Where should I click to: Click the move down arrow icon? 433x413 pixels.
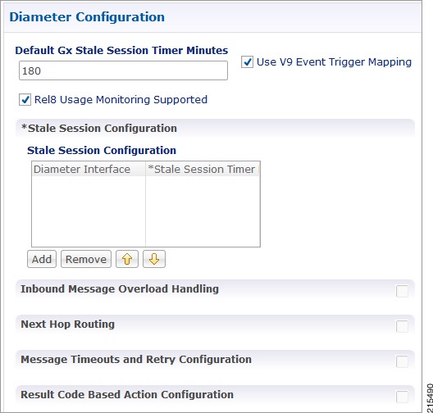[x=154, y=259]
